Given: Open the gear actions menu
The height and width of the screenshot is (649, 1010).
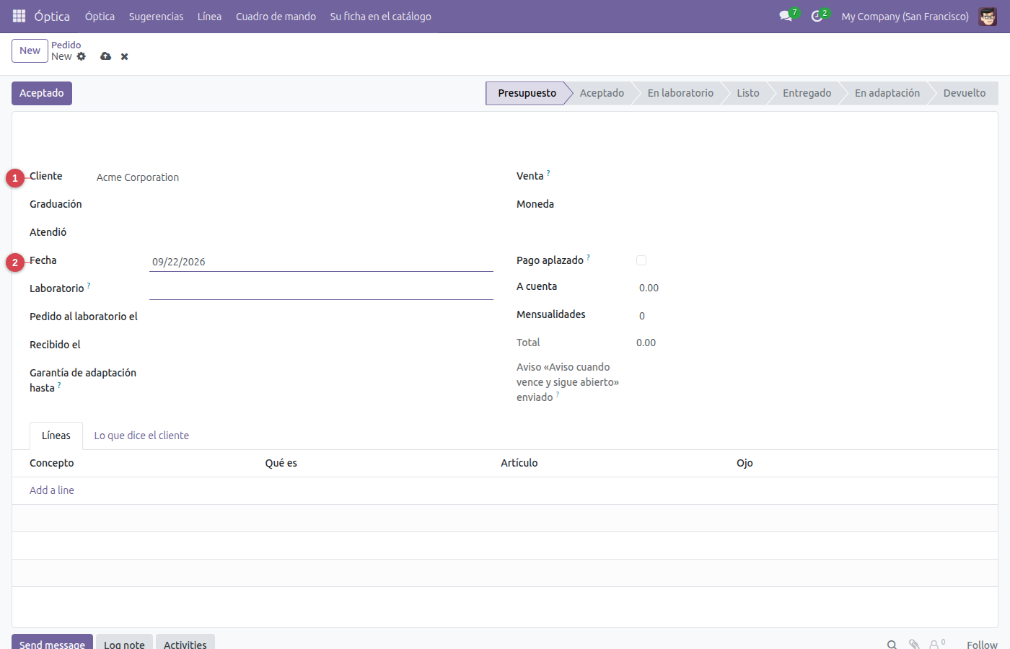Looking at the screenshot, I should click(x=81, y=56).
